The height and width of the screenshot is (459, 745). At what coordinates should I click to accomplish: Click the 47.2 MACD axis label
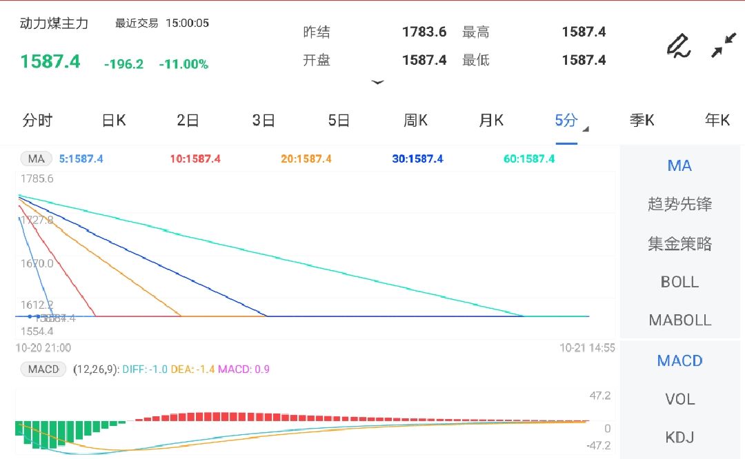599,396
